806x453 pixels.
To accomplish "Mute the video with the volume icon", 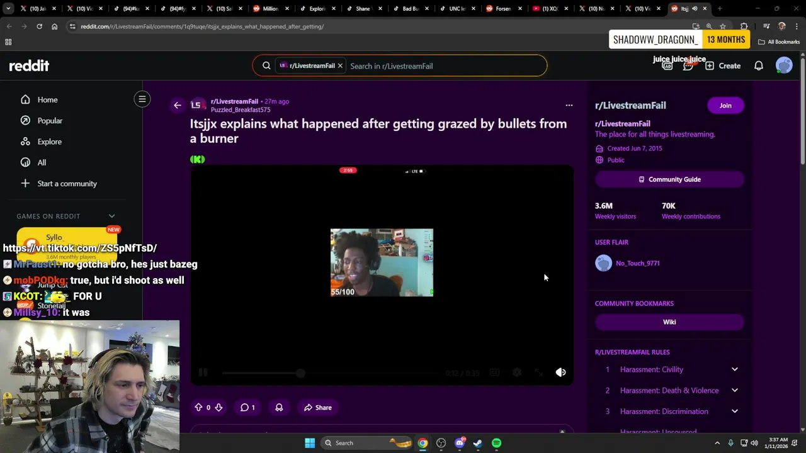I will coord(560,372).
